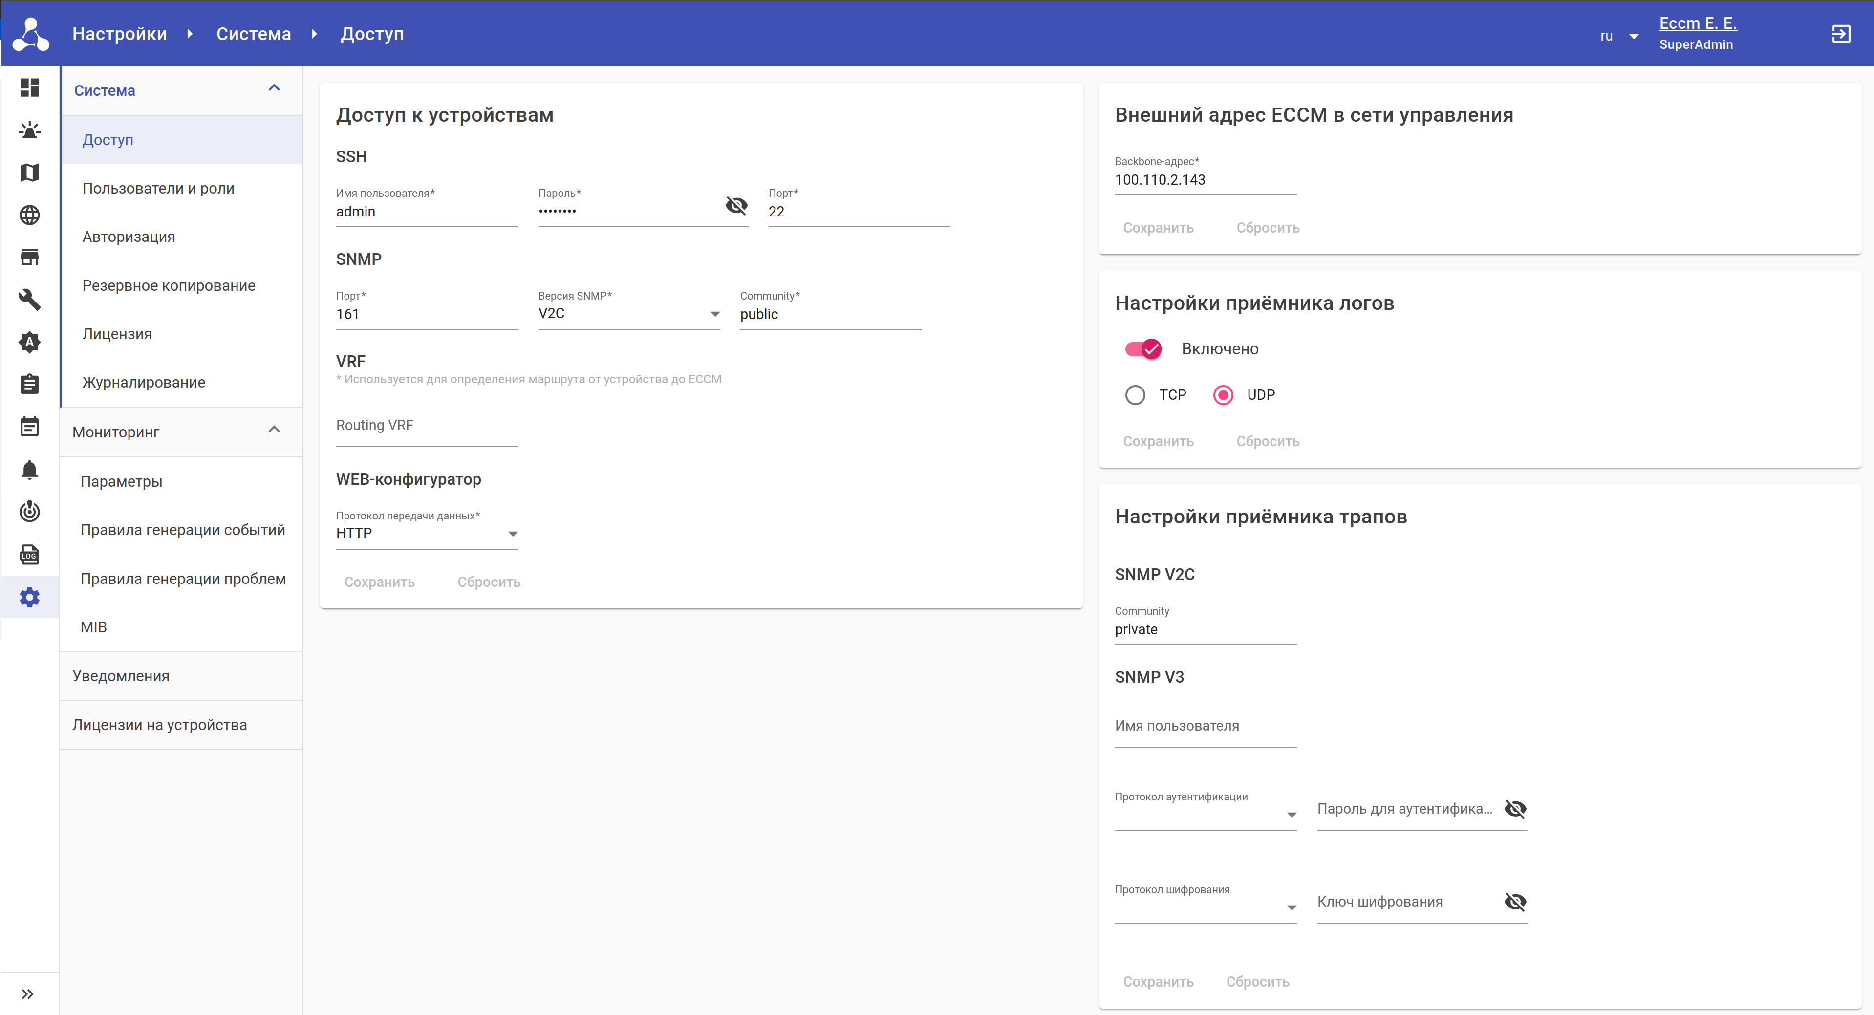
Task: Open the Протокол передачи данных HTTP dropdown
Action: pyautogui.click(x=426, y=533)
